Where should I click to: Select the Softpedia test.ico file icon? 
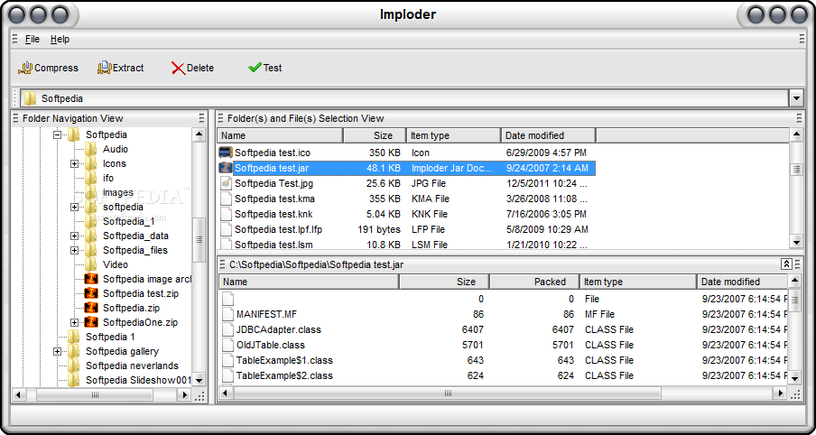tap(226, 153)
